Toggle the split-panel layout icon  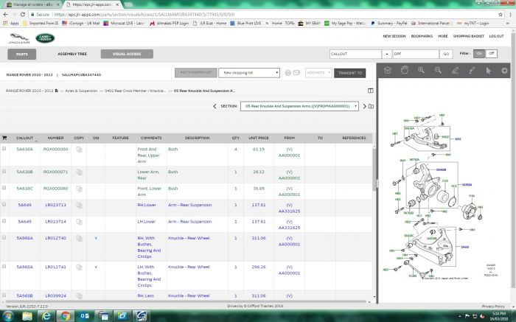pyautogui.click(x=371, y=91)
